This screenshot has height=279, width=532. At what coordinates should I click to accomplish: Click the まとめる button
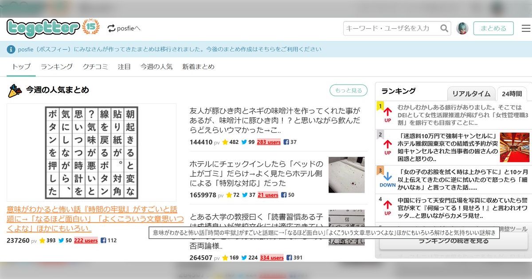pyautogui.click(x=493, y=27)
